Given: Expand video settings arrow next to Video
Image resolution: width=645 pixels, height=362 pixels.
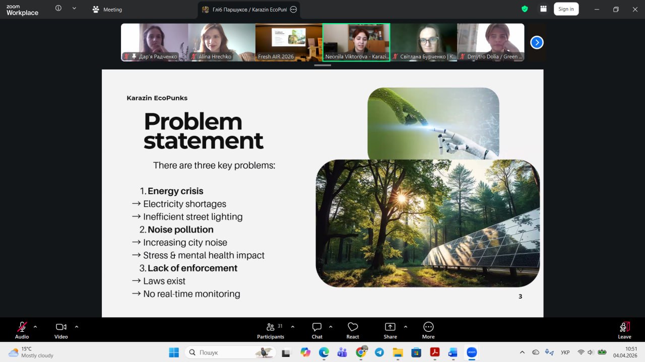Looking at the screenshot, I should (x=77, y=327).
